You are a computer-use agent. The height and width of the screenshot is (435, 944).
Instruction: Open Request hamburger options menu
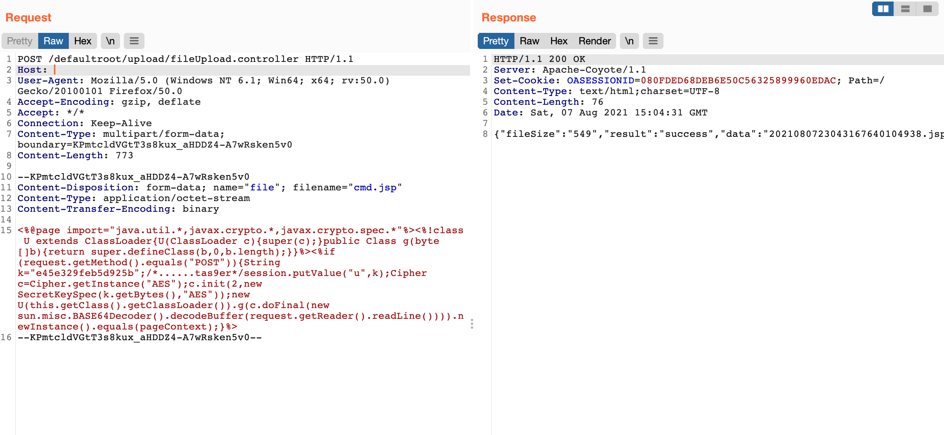[134, 41]
